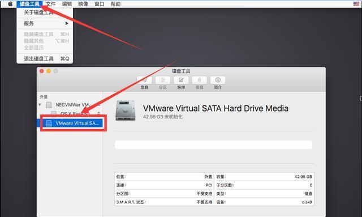Expand the 服务 submenu arrow
The height and width of the screenshot is (217, 362).
(x=67, y=23)
